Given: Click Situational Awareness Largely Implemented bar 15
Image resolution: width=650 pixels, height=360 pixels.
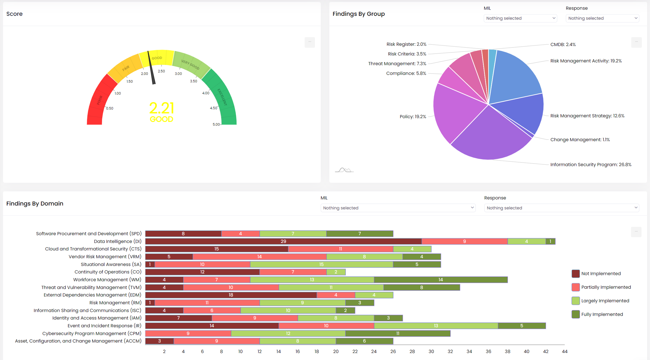Looking at the screenshot, I should click(321, 264).
